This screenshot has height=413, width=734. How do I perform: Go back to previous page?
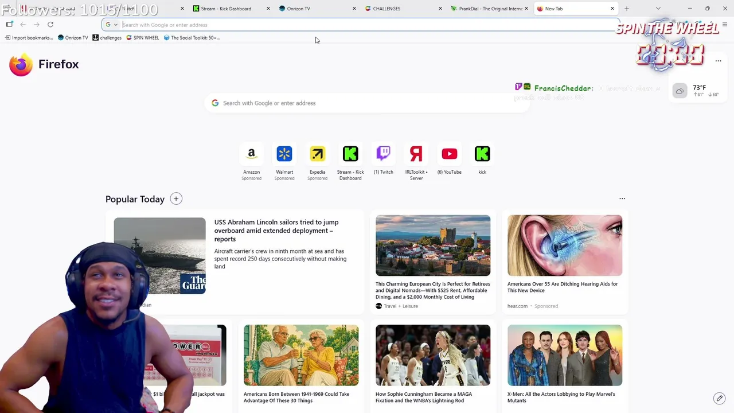tap(23, 25)
